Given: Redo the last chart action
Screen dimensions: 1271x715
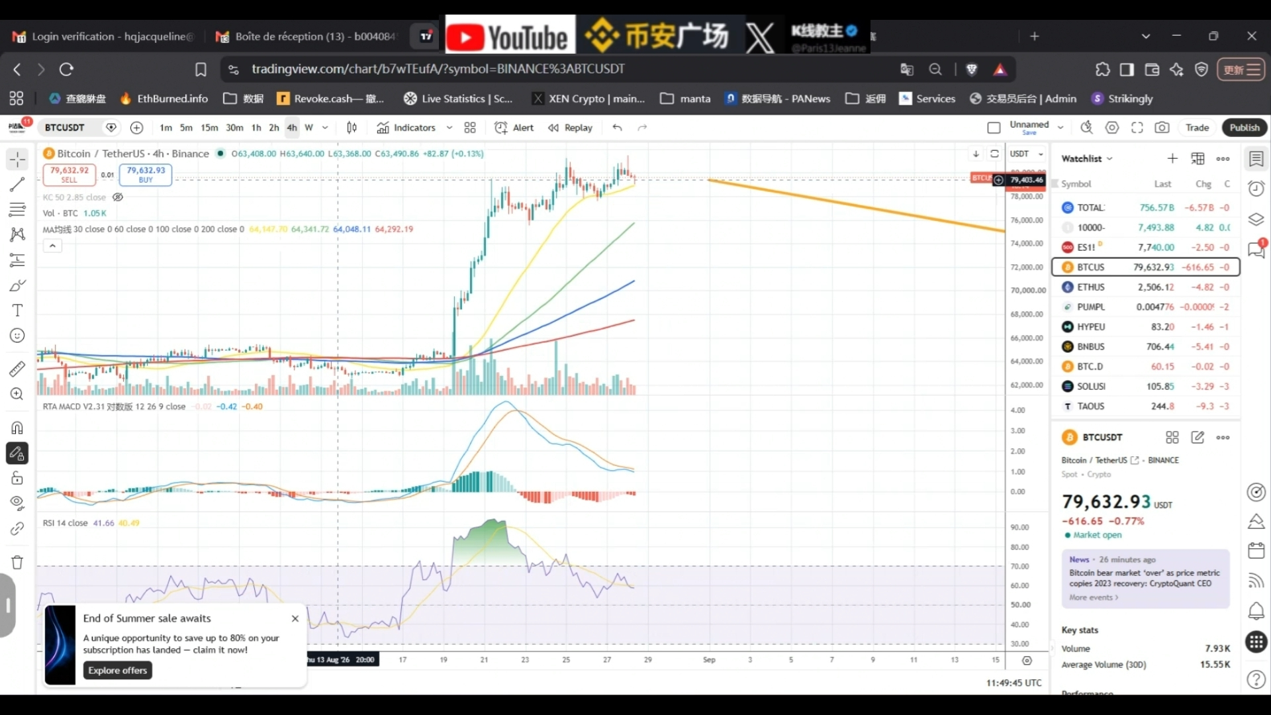Looking at the screenshot, I should coord(642,128).
